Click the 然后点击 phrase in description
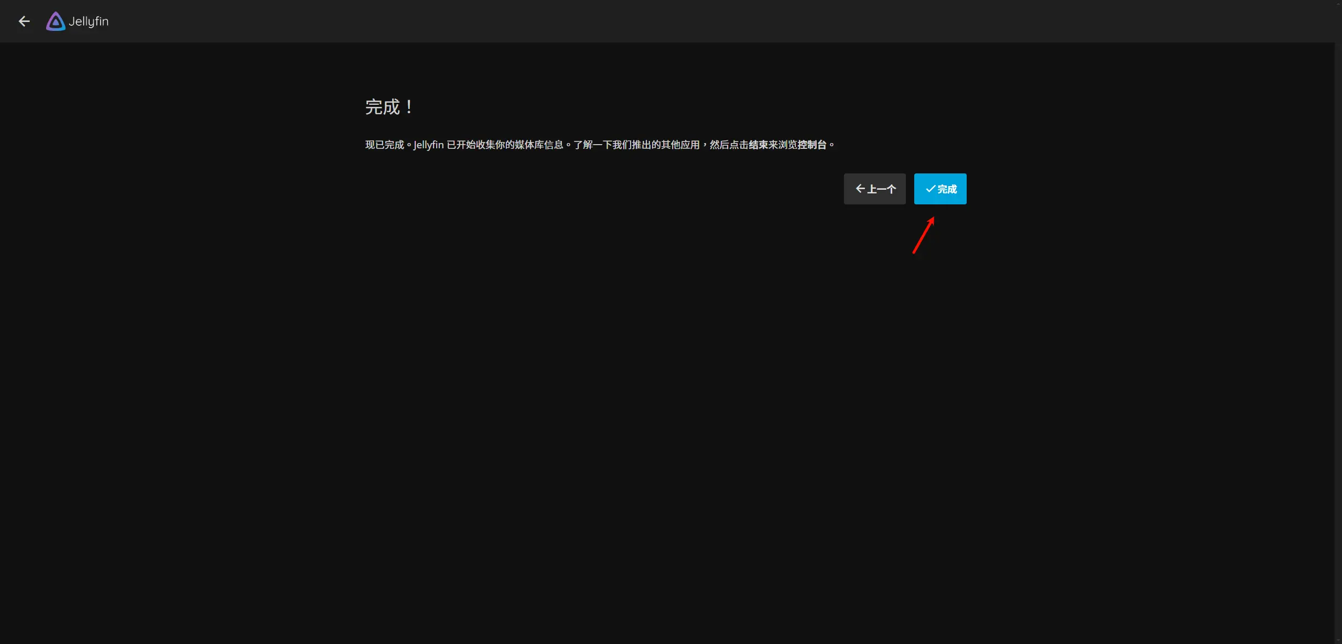Viewport: 1342px width, 644px height. 729,145
